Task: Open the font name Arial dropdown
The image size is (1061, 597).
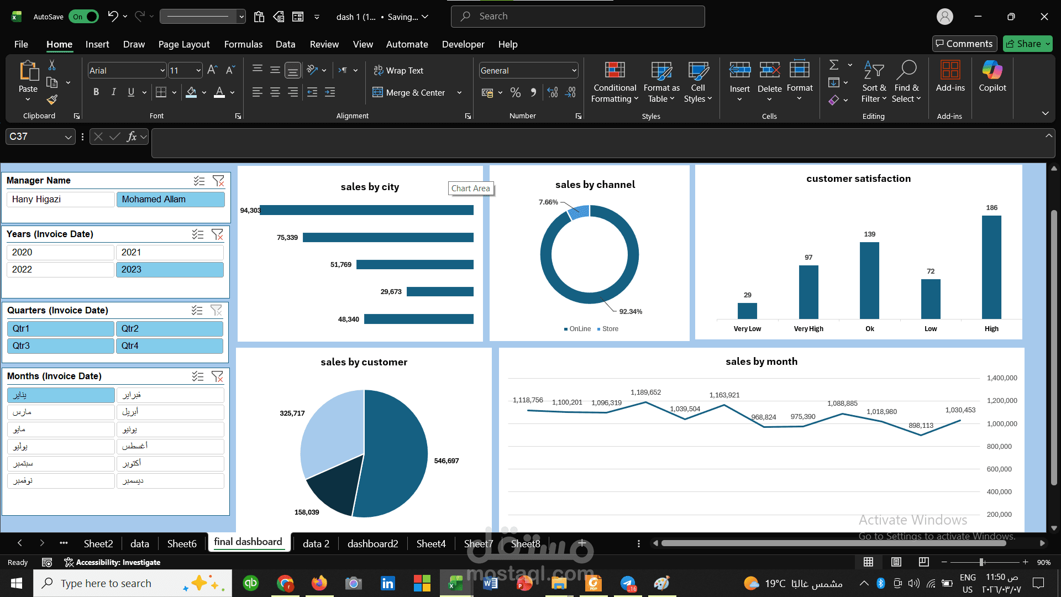Action: (162, 70)
